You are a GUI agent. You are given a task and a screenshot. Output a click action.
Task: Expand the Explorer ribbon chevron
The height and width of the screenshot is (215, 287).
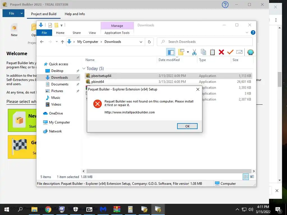pos(247,32)
